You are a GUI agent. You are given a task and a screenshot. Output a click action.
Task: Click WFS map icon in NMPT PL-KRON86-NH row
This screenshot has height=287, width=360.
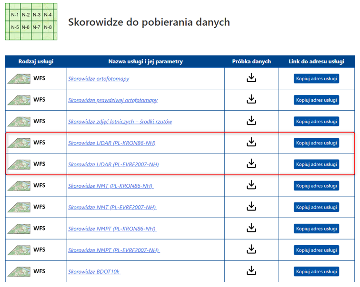[19, 229]
